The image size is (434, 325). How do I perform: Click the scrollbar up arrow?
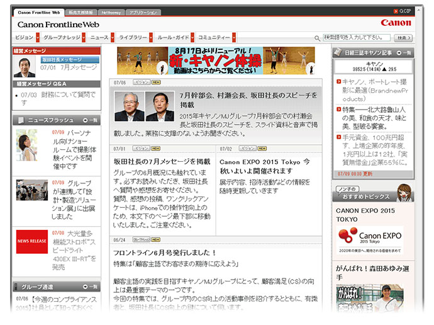click(x=418, y=10)
